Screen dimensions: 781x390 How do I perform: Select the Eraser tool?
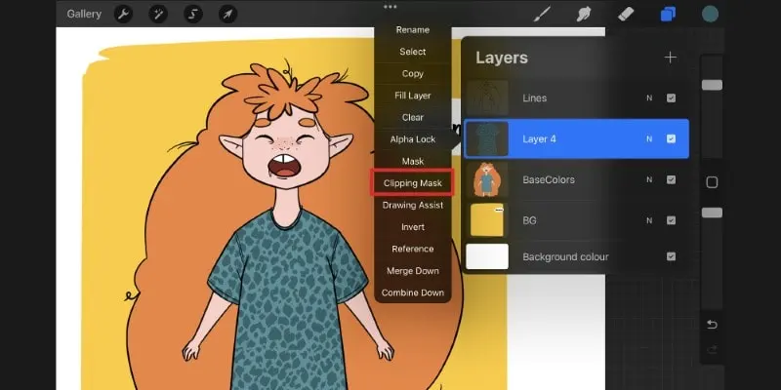click(626, 14)
